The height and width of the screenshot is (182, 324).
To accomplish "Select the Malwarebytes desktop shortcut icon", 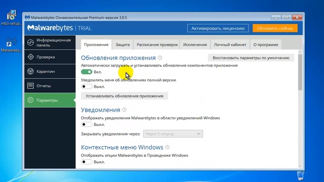I will pos(11,44).
